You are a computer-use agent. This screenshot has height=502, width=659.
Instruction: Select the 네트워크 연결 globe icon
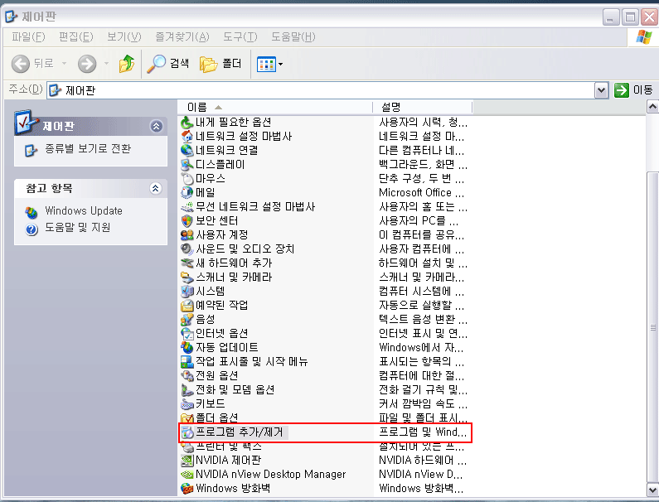tap(187, 151)
